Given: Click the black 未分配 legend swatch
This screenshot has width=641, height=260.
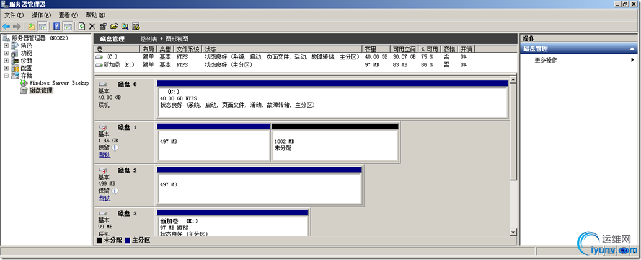Looking at the screenshot, I should [99, 240].
